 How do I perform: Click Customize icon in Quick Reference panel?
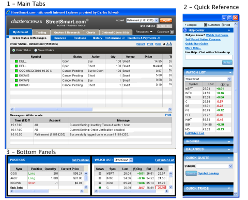206,25
